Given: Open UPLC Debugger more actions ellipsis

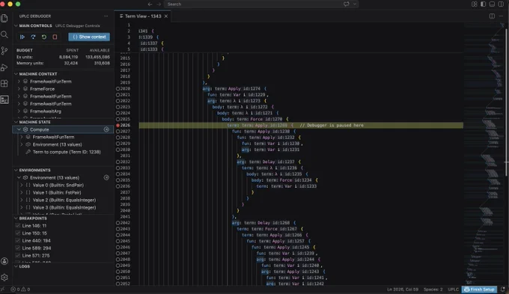Looking at the screenshot, I should (x=106, y=16).
